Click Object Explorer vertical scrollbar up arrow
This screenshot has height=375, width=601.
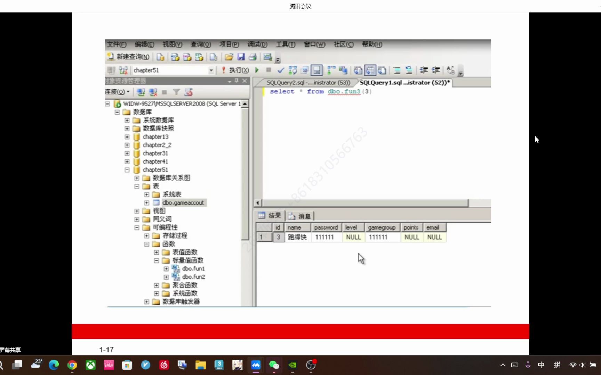[245, 104]
